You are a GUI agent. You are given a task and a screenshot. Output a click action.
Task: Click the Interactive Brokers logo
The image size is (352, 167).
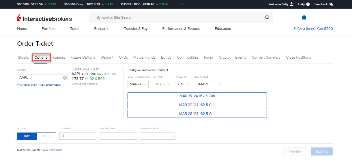[x=44, y=18]
